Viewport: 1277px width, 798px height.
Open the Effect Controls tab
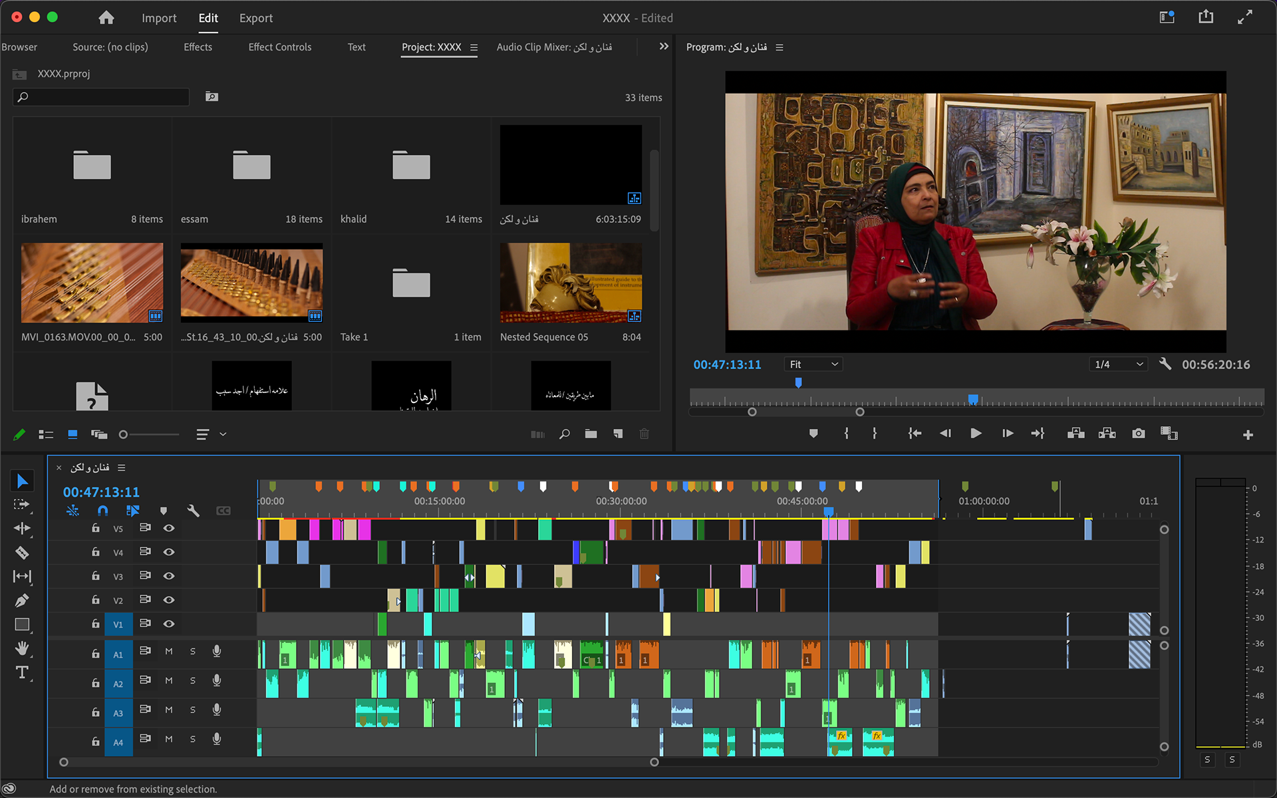point(280,47)
